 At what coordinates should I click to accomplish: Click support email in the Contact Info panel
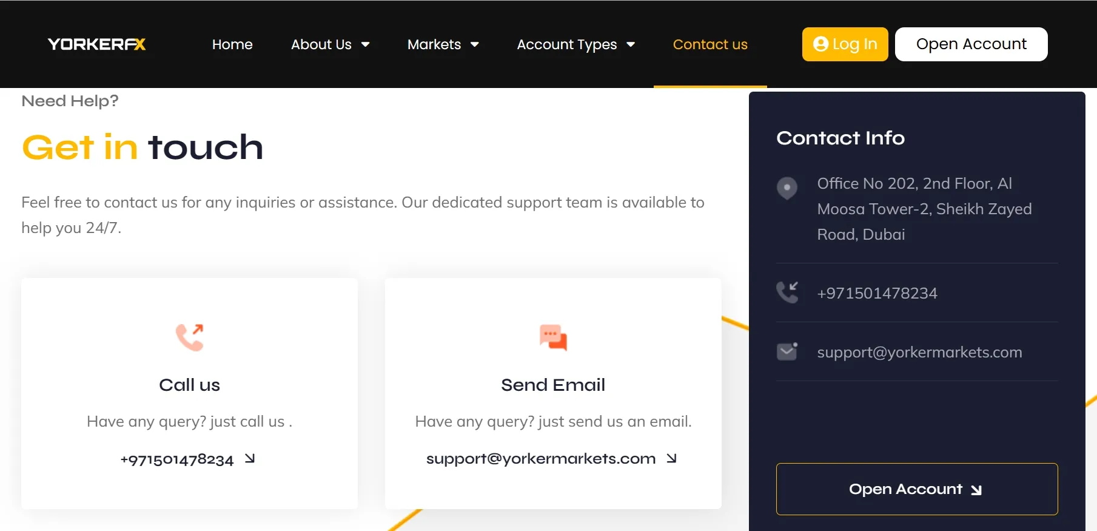tap(919, 352)
